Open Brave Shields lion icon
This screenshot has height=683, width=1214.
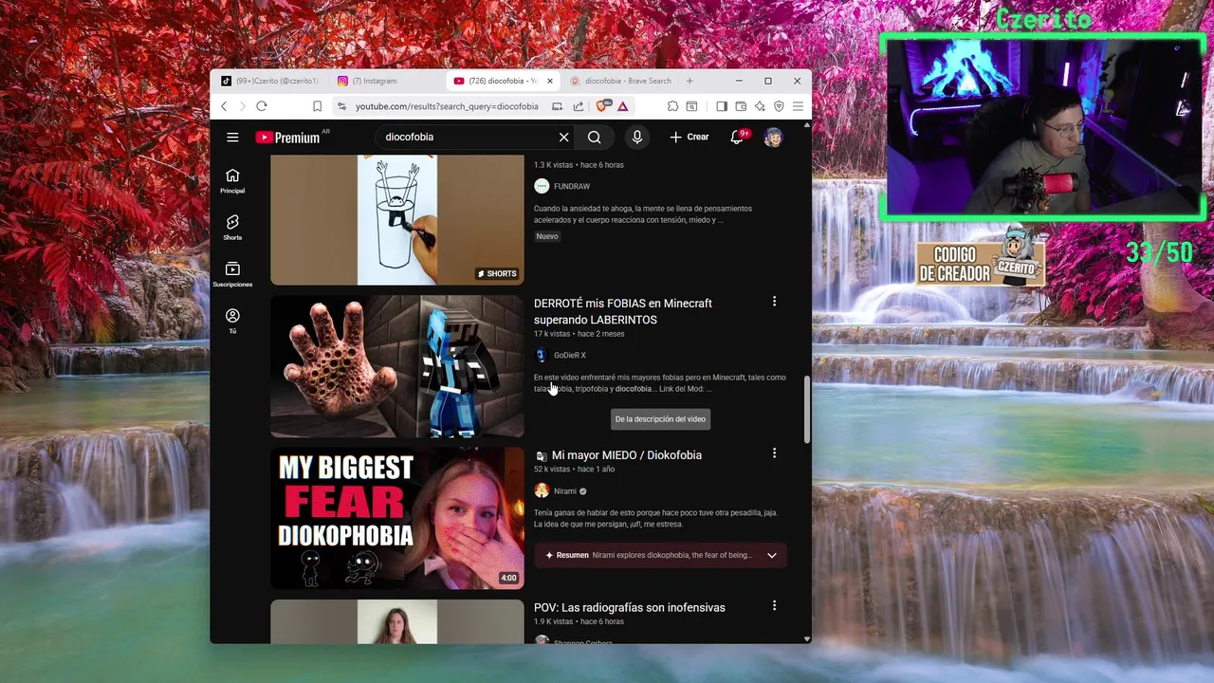pyautogui.click(x=603, y=106)
